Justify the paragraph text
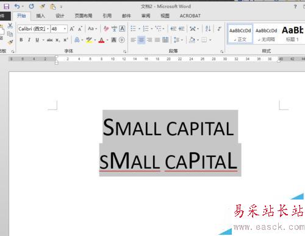The image size is (305, 236). pyautogui.click(x=157, y=40)
